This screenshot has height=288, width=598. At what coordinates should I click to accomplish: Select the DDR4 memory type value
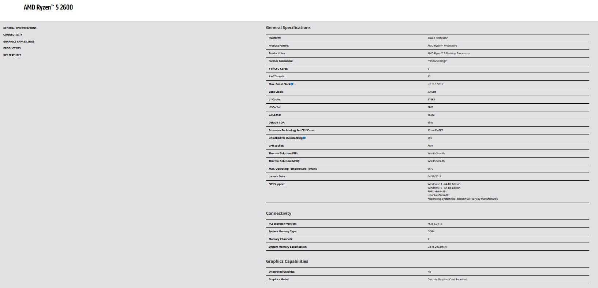431,231
